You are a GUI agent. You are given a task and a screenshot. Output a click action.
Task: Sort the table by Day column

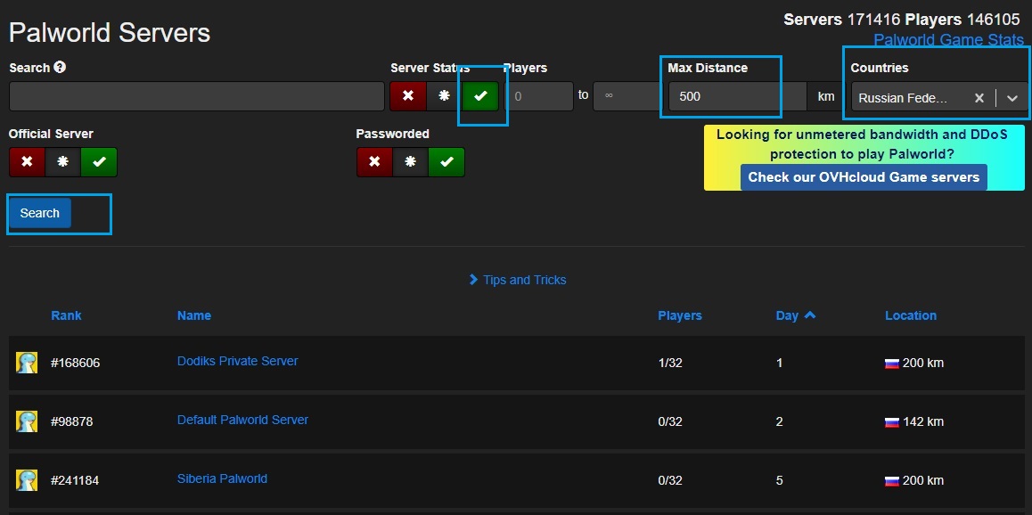[787, 315]
